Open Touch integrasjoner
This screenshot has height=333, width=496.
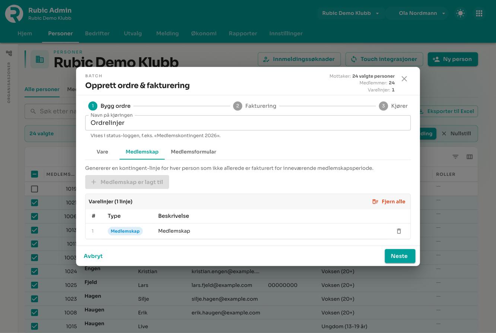tap(384, 59)
